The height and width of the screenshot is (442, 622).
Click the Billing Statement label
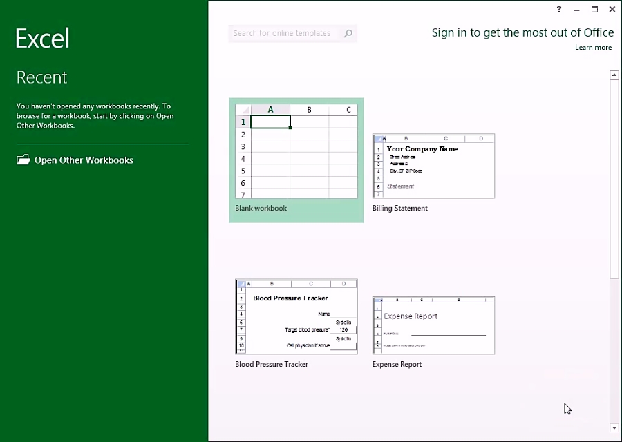coord(400,208)
